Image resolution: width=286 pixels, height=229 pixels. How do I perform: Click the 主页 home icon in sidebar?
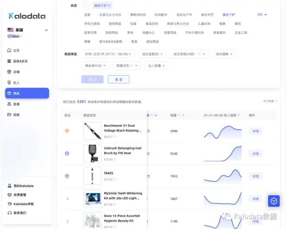click(10, 51)
